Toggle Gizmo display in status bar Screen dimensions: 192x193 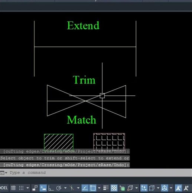point(165,188)
